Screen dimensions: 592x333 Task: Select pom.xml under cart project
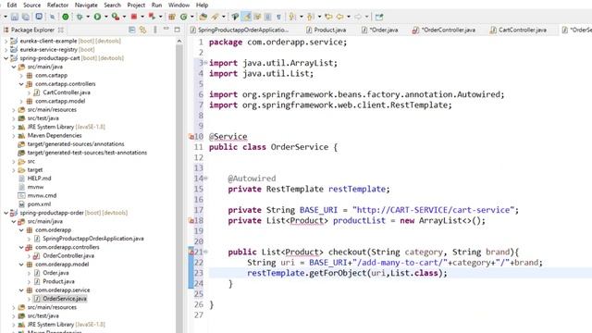pos(39,204)
